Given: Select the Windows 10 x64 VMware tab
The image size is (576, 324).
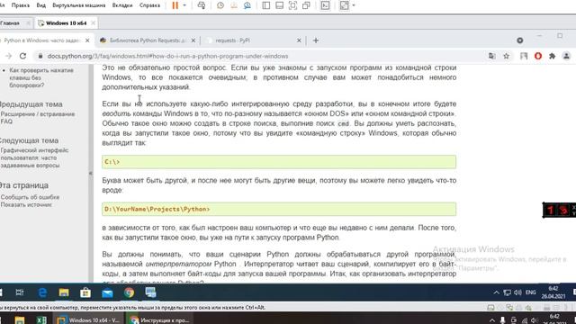Looking at the screenshot, I should [66, 23].
